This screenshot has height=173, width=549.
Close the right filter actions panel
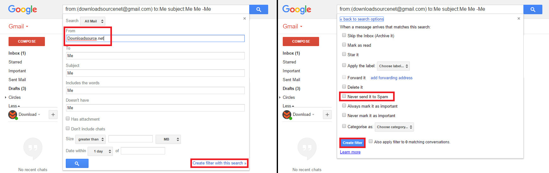[519, 19]
